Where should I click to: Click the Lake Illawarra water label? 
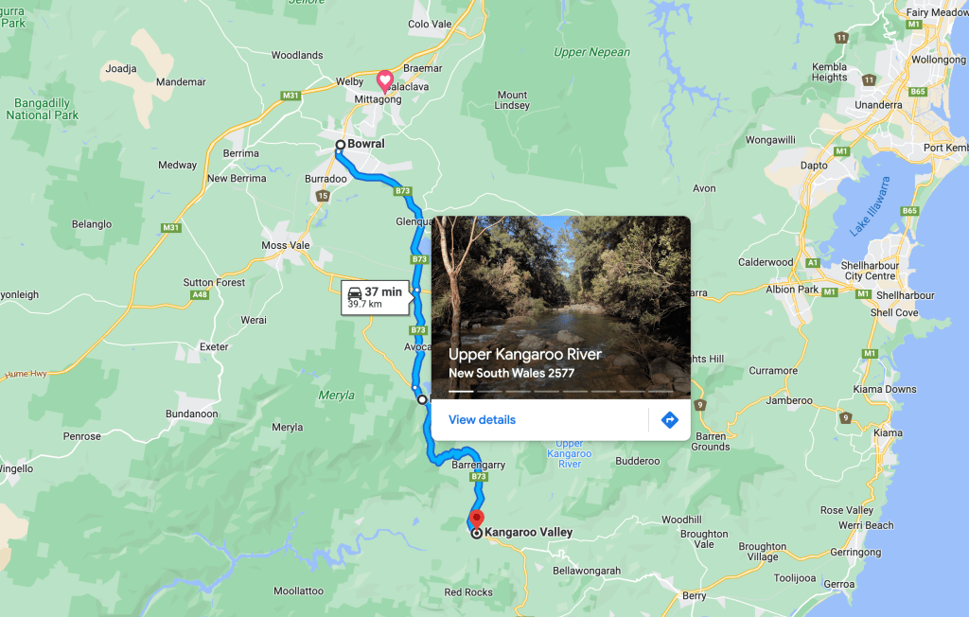(x=871, y=206)
